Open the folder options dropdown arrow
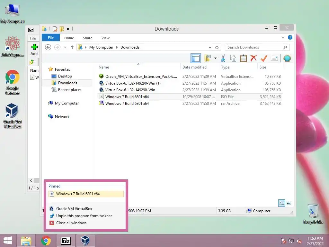The height and width of the screenshot is (247, 329). (215, 58)
